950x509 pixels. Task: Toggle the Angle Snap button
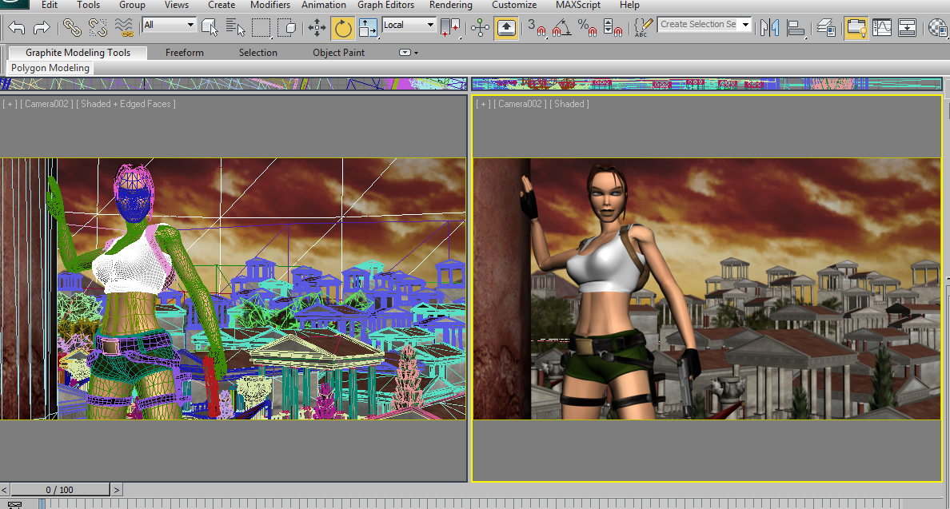coord(562,27)
